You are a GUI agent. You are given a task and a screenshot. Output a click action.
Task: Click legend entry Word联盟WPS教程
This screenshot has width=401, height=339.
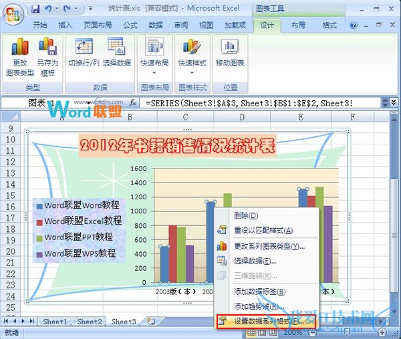(80, 253)
